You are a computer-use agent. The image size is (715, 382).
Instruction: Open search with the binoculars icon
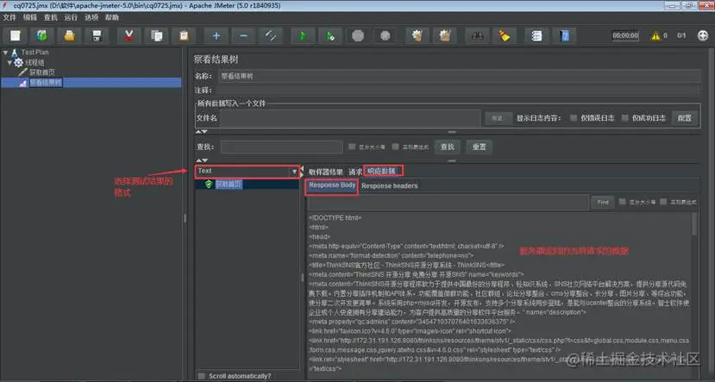click(x=477, y=35)
